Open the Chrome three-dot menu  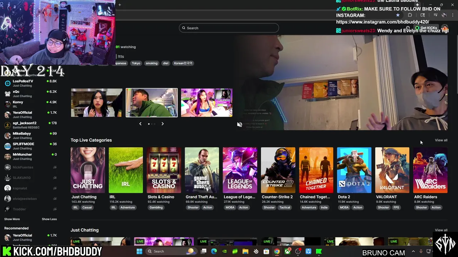pyautogui.click(x=453, y=15)
